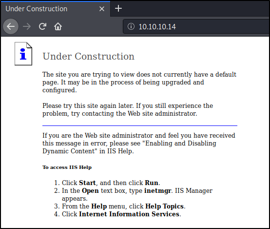Open site information icon in address bar
This screenshot has height=229, width=270.
[x=131, y=26]
